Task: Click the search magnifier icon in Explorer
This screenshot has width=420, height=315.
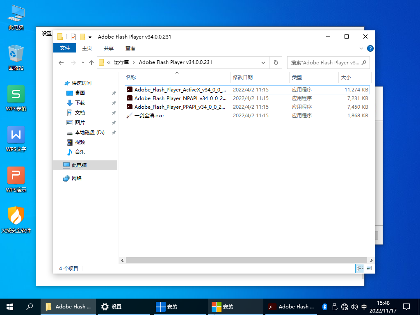Action: click(364, 63)
